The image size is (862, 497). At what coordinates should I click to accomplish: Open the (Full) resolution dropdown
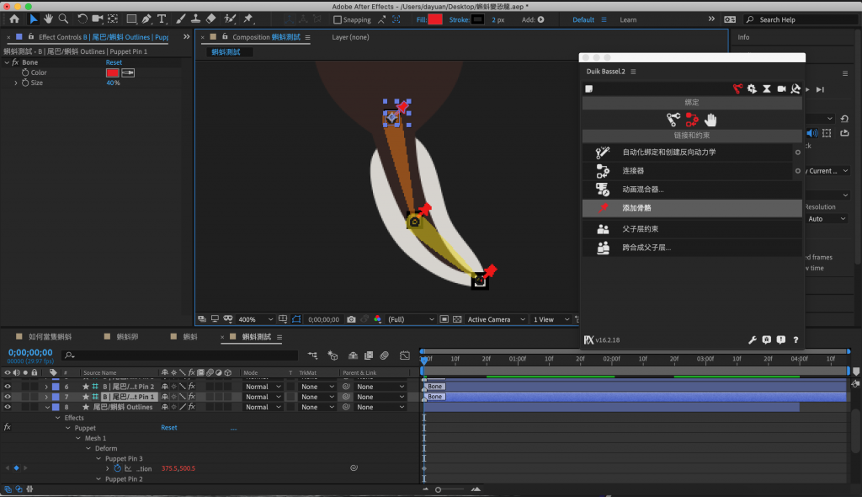coord(411,319)
